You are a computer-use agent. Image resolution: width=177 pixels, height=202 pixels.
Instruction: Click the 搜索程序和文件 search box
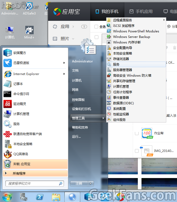click(x=33, y=183)
